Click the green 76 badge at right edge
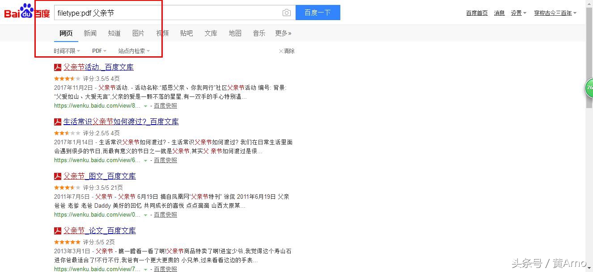The height and width of the screenshot is (272, 593). 589,88
